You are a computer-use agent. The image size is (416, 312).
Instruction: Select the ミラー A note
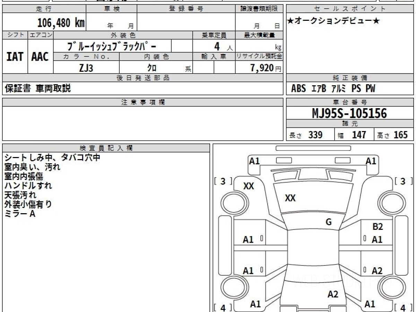(20, 214)
